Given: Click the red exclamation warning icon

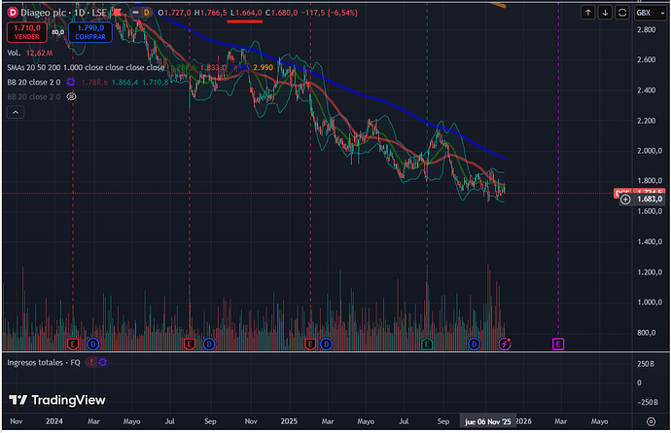Looking at the screenshot, I should (90, 362).
